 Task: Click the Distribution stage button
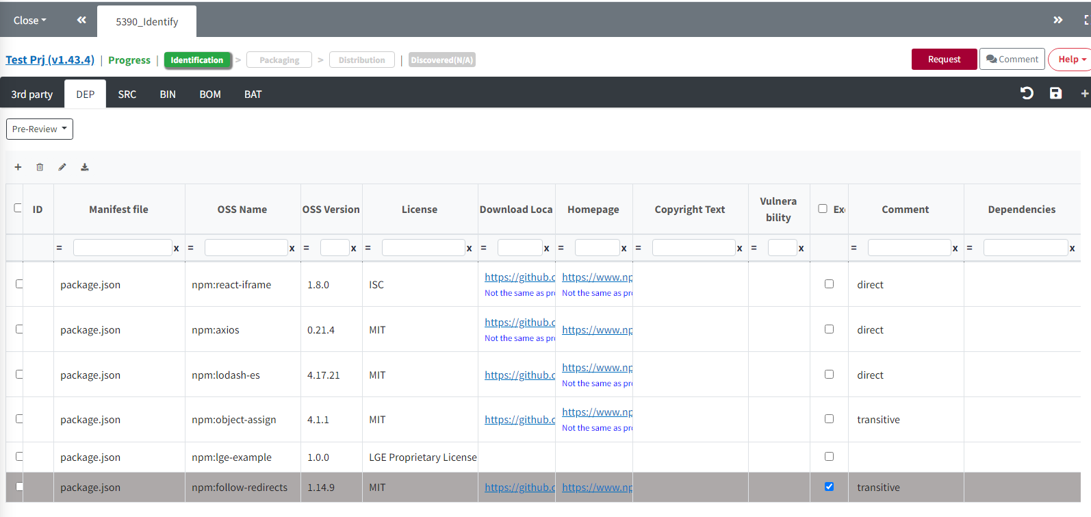coord(362,60)
